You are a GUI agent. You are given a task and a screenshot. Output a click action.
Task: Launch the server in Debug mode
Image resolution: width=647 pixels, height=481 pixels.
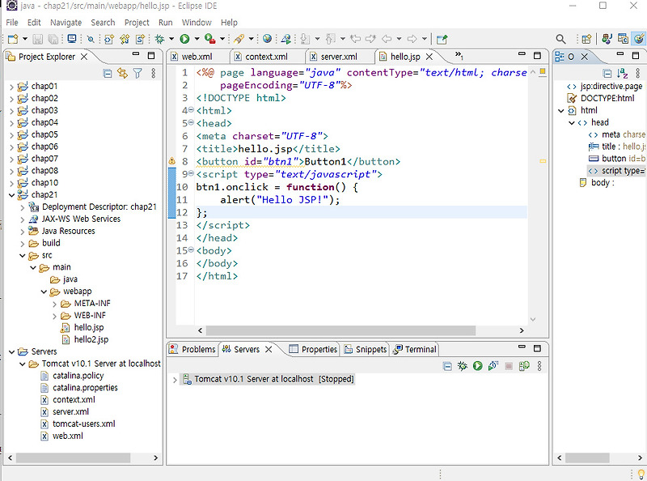click(x=463, y=366)
